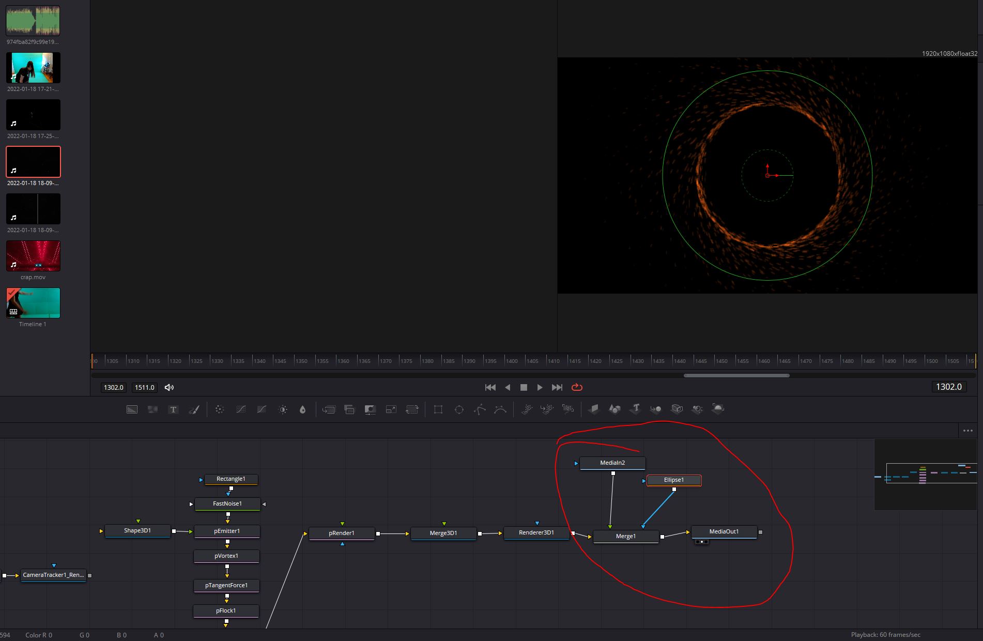983x641 pixels.
Task: Add a Rectangle mask from toolbar
Action: click(438, 409)
